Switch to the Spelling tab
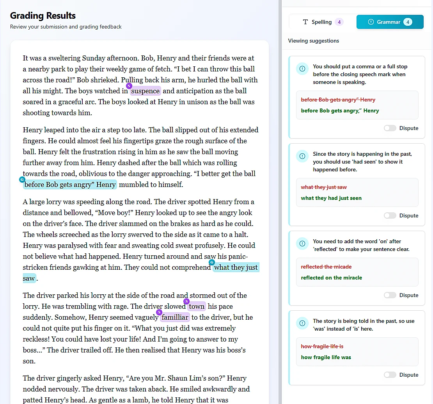The width and height of the screenshot is (433, 404). click(x=322, y=22)
